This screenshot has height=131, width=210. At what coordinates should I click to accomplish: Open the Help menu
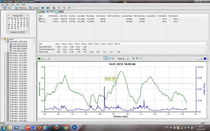pyautogui.click(x=23, y=4)
